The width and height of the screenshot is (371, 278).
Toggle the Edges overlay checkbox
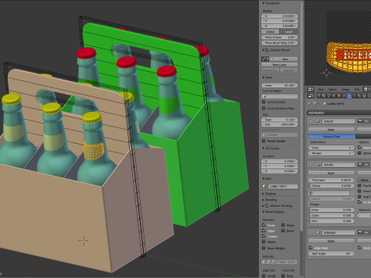click(x=264, y=231)
